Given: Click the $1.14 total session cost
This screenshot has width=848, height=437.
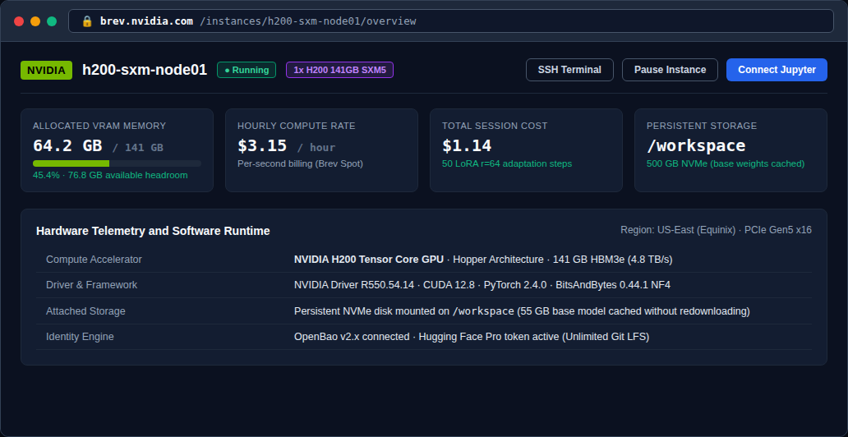Looking at the screenshot, I should 467,146.
